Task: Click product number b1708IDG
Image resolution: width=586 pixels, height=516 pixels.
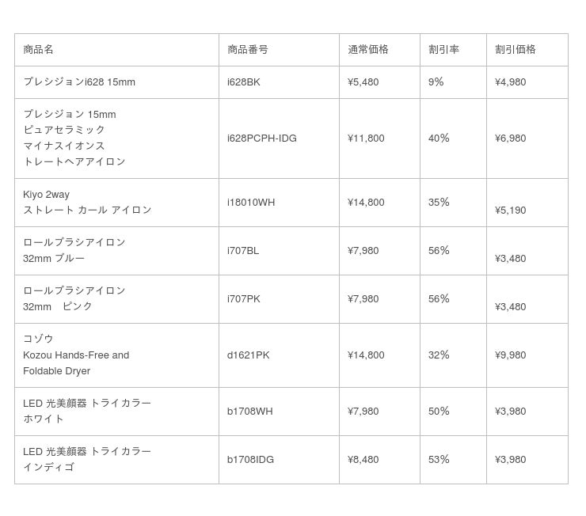Action: pyautogui.click(x=251, y=460)
